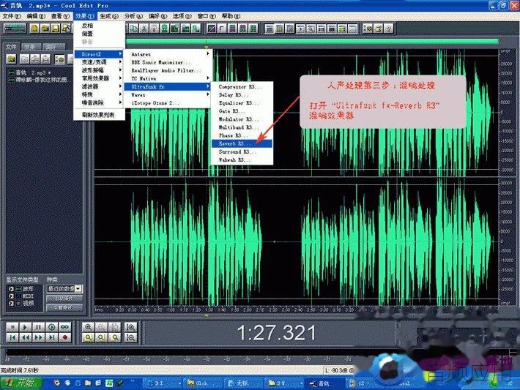520x390 pixels.
Task: Jump to end with the Go to End button
Action: point(51,337)
